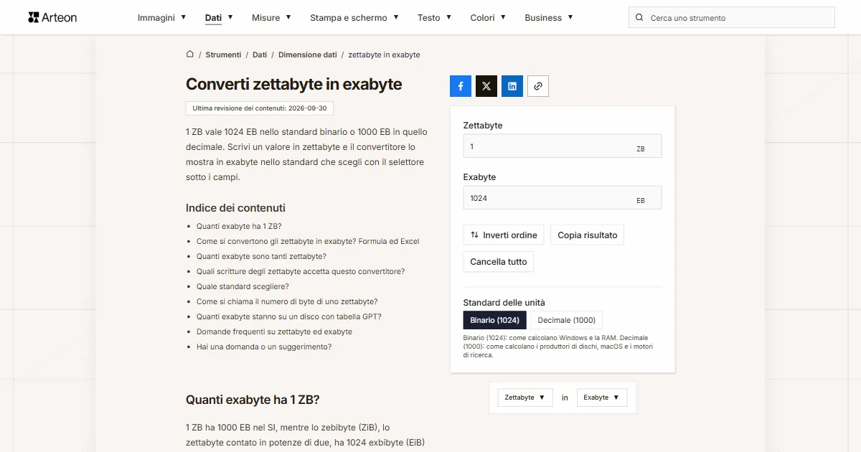The image size is (861, 452).
Task: Click the Inverti ordine button
Action: 504,235
